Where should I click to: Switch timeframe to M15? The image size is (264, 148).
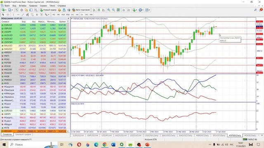point(63,15)
